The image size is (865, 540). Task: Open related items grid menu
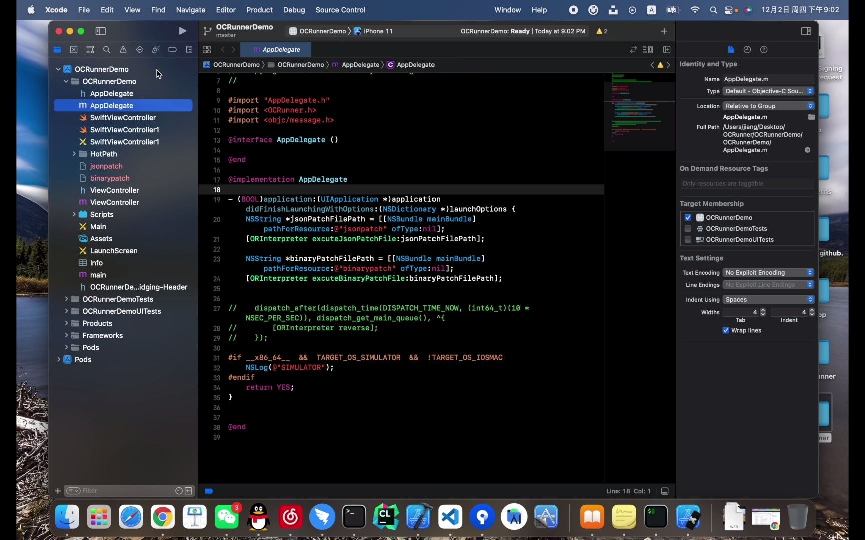[x=207, y=49]
